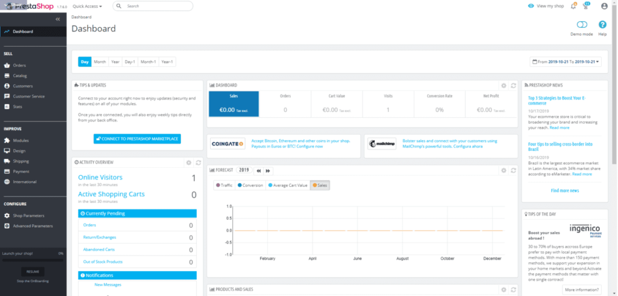The height and width of the screenshot is (296, 618).
Task: Click More information button in tips
Action: click(x=582, y=289)
